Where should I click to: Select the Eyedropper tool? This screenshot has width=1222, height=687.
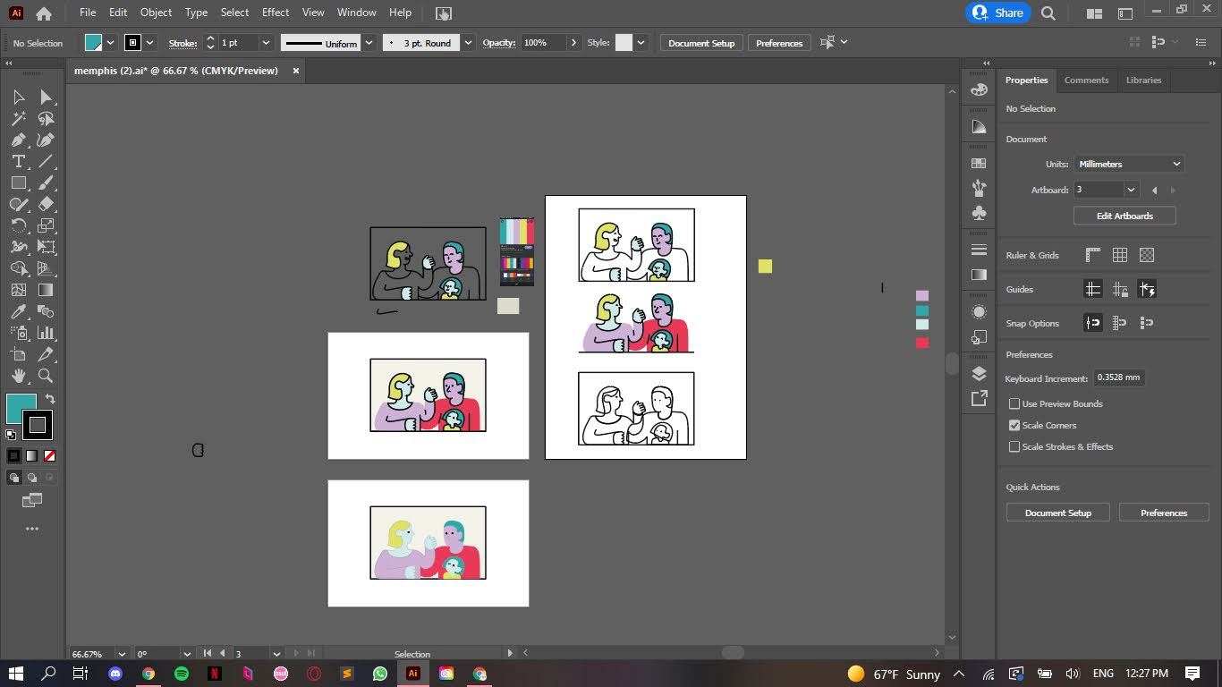pyautogui.click(x=19, y=311)
